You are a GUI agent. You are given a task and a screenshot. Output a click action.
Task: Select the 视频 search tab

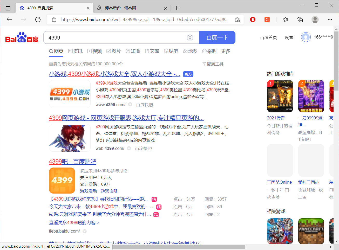tap(94, 51)
